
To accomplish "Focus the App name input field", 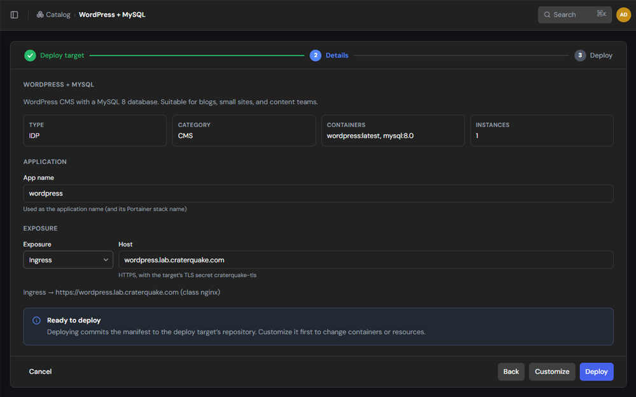I will [x=318, y=194].
